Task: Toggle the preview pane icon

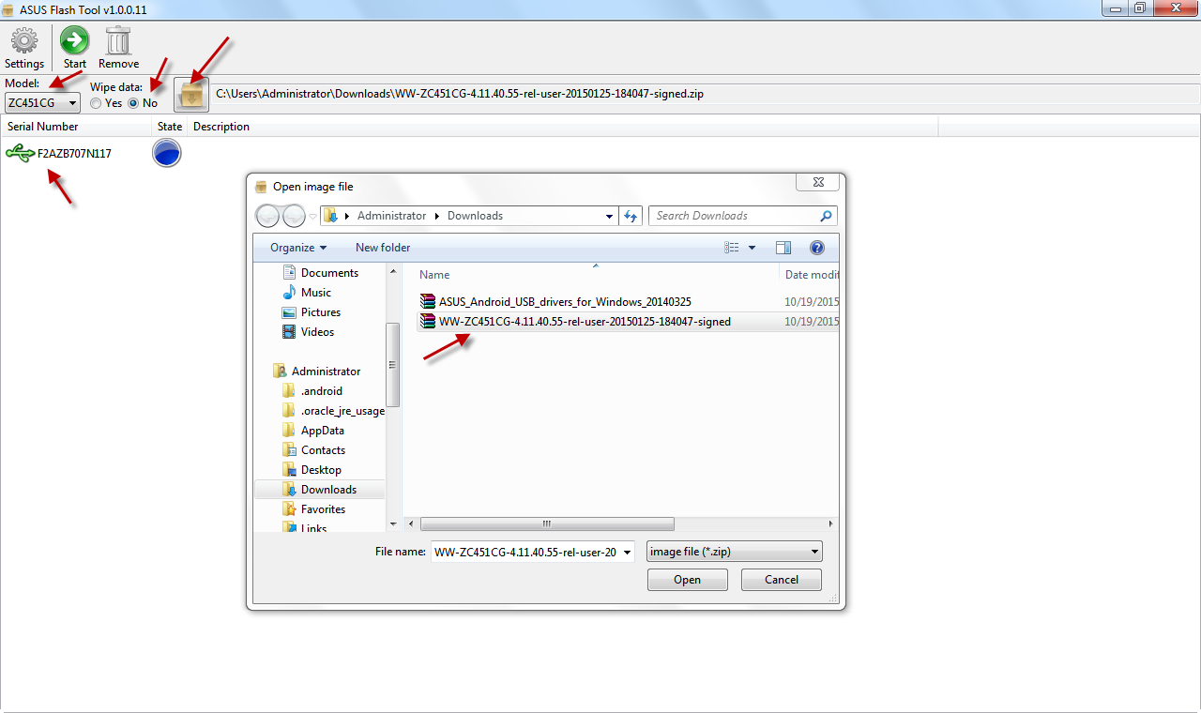Action: (783, 248)
